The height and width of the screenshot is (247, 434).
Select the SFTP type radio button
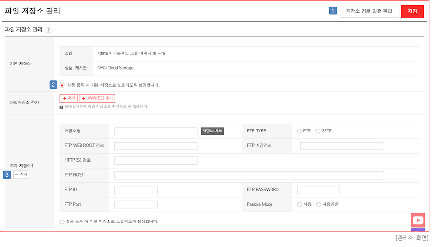point(318,131)
